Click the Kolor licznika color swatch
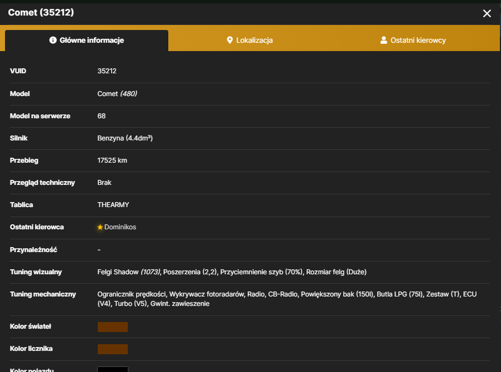This screenshot has height=372, width=501. coord(112,349)
